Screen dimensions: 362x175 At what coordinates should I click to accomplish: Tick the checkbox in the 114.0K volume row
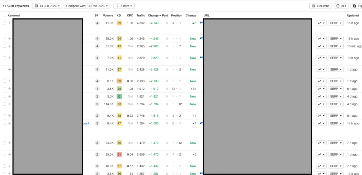click(4, 104)
